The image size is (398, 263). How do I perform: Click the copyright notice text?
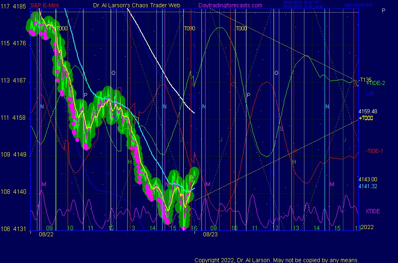(x=276, y=260)
